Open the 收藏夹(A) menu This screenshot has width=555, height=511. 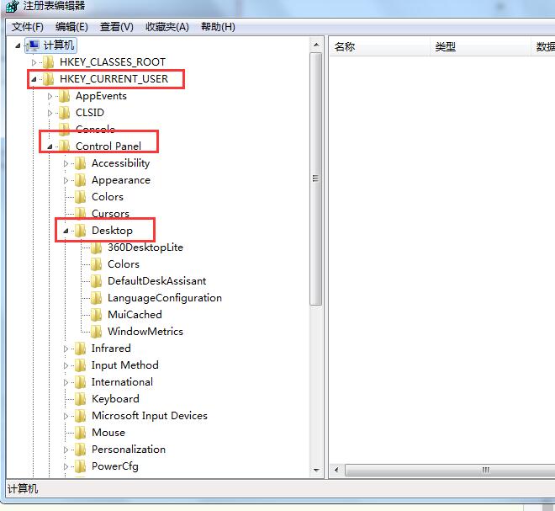167,27
